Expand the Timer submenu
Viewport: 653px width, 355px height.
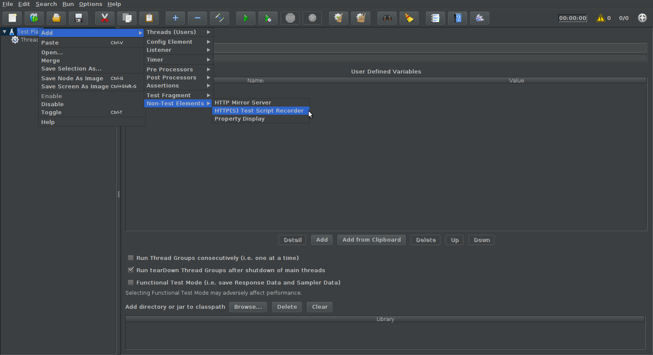[x=179, y=60]
